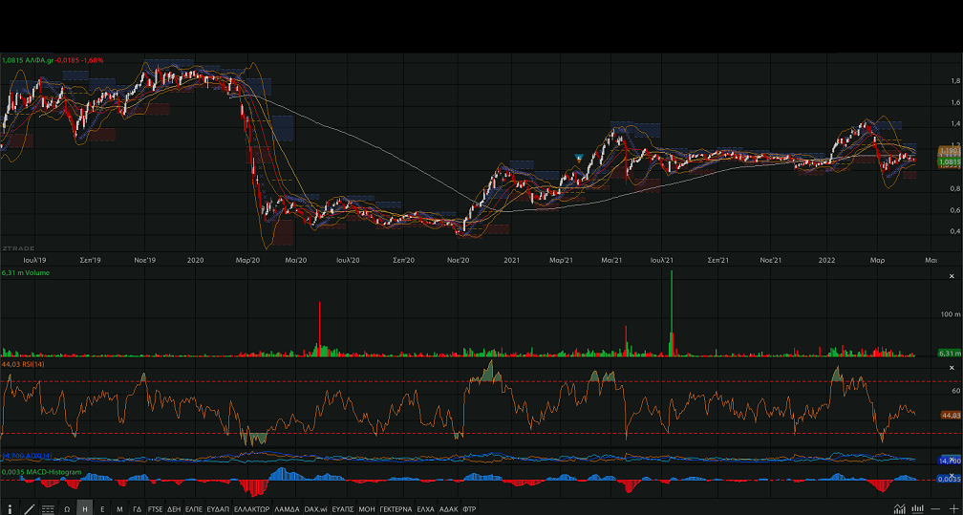Image resolution: width=963 pixels, height=515 pixels.
Task: Switch to the M monthly timeframe
Action: (x=119, y=509)
